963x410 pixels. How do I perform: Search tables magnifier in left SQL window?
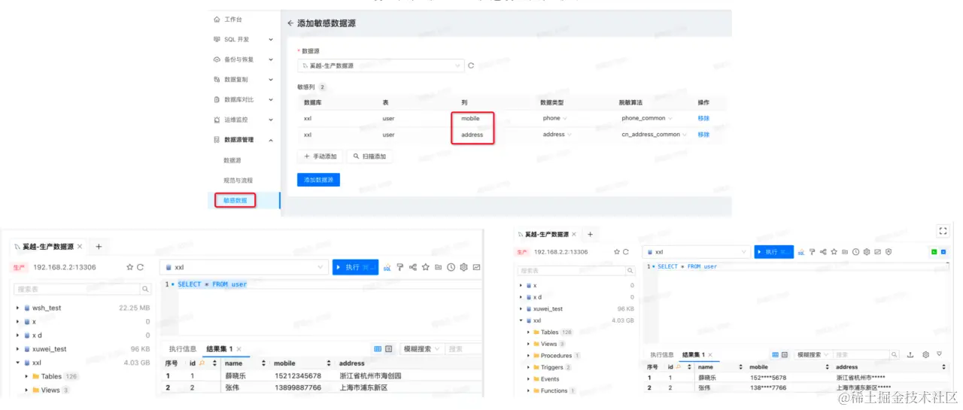[145, 289]
